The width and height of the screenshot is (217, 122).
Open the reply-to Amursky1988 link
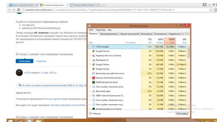pos(55,85)
